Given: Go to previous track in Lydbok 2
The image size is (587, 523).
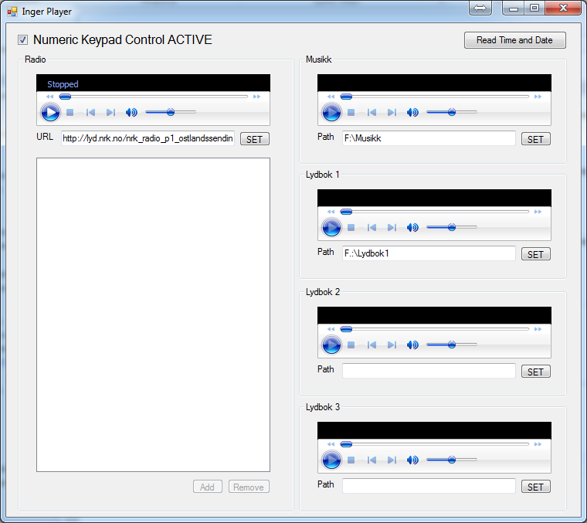Looking at the screenshot, I should 372,345.
